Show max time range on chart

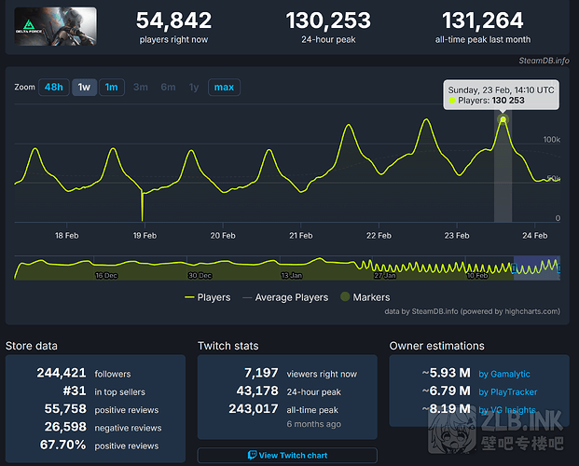[x=224, y=88]
